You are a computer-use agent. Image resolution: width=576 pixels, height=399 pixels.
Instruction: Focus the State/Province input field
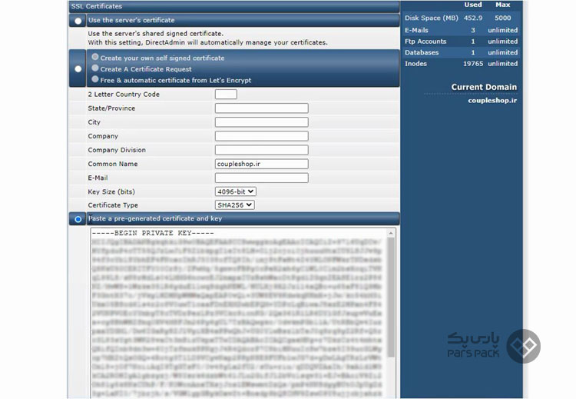coord(262,108)
